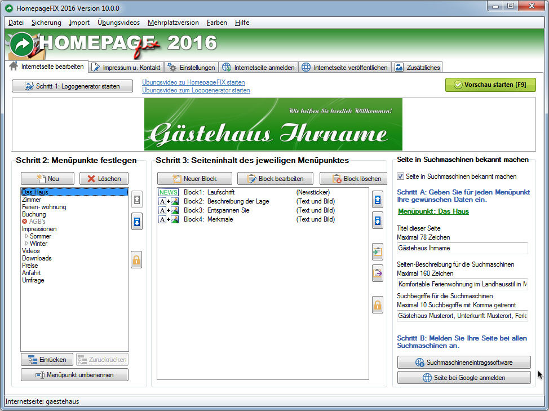The image size is (549, 411).
Task: Move selected block up in block list
Action: [x=378, y=200]
